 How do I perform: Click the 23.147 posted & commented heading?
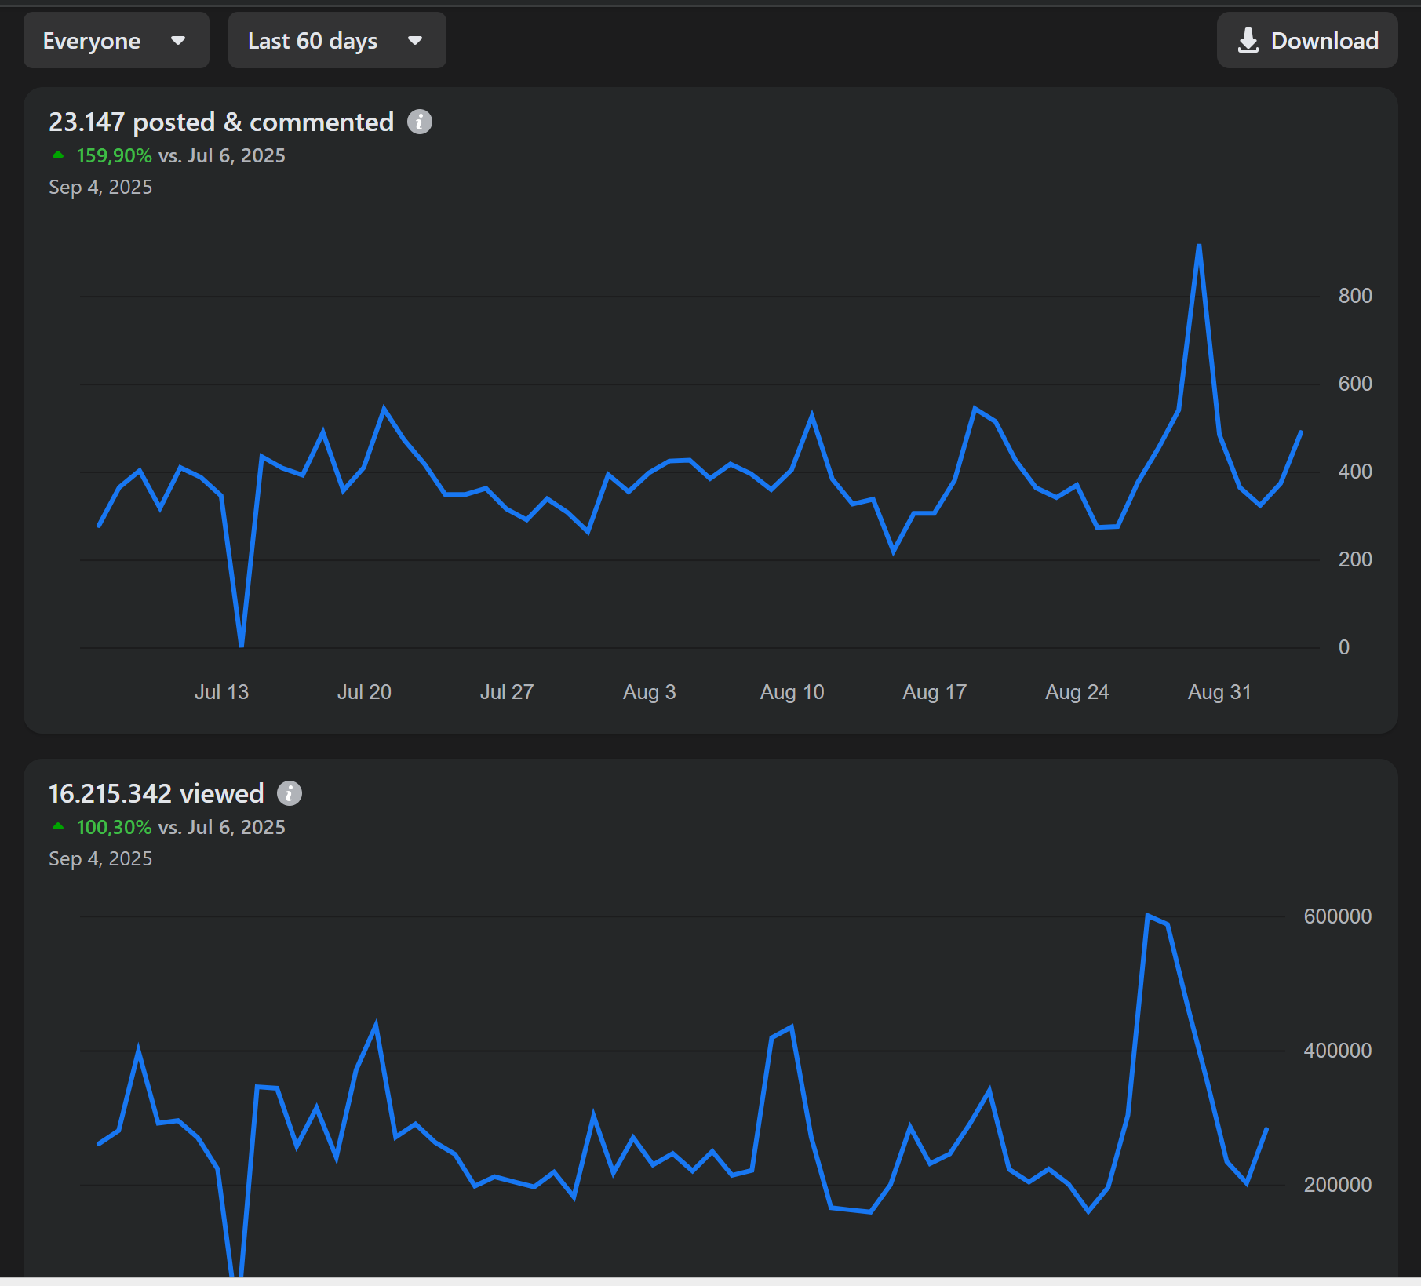[x=221, y=122]
